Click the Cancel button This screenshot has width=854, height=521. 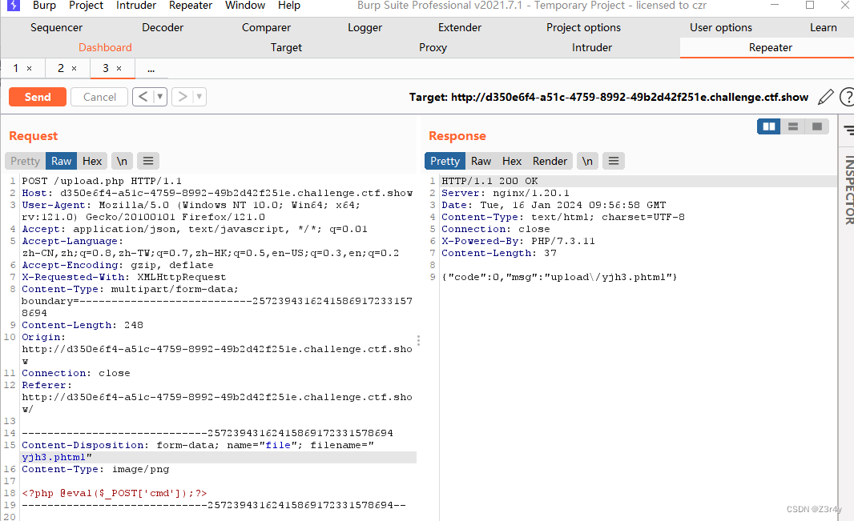tap(99, 97)
